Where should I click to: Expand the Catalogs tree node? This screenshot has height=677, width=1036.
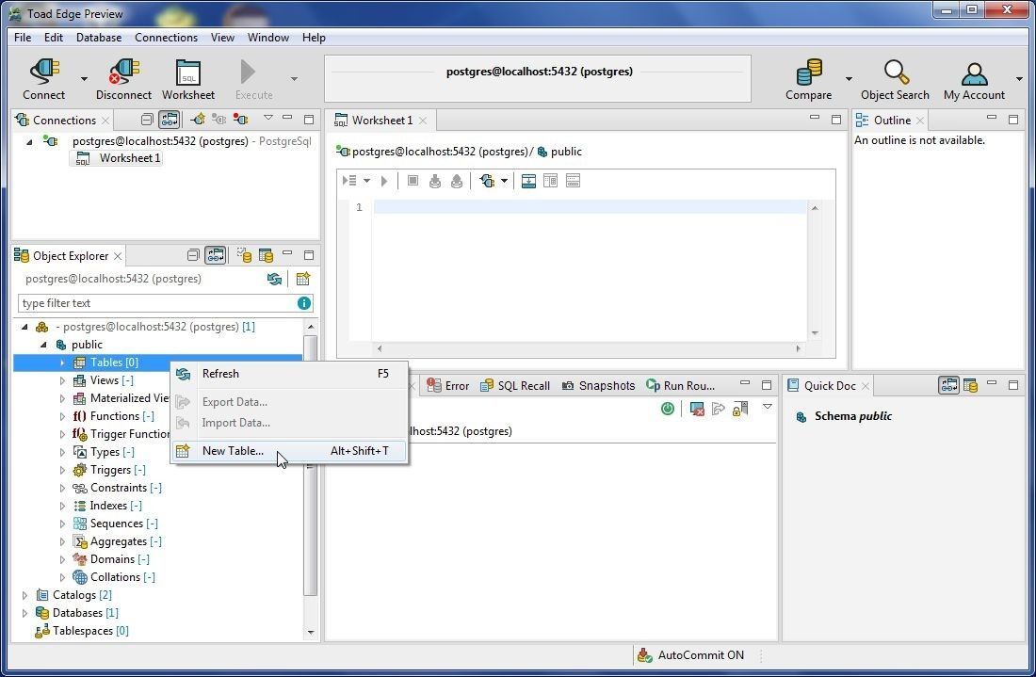[24, 595]
